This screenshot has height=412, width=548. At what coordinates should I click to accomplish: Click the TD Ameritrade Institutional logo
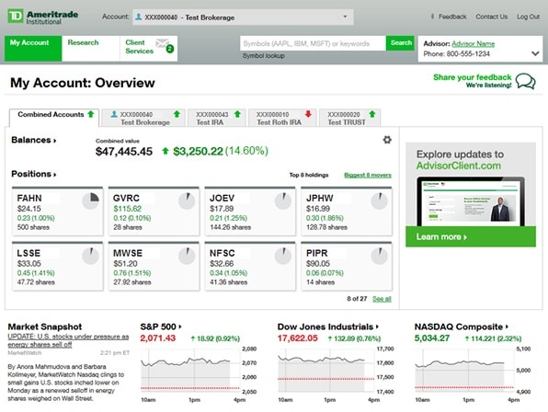coord(42,17)
